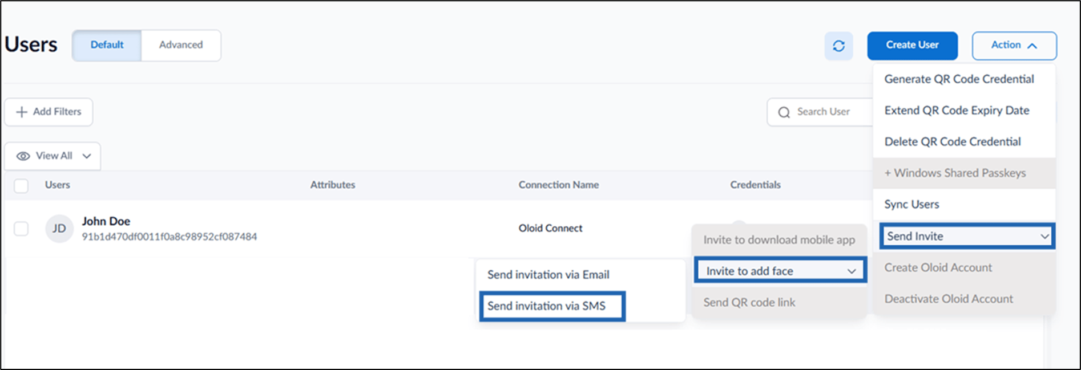1081x370 pixels.
Task: Click the Oloid Connect connection cell
Action: (550, 229)
